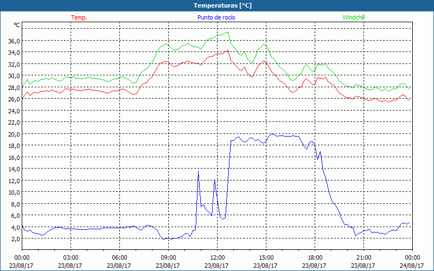Image resolution: width=434 pixels, height=271 pixels.
Task: Click the 28,0 y-axis value
Action: (14, 87)
